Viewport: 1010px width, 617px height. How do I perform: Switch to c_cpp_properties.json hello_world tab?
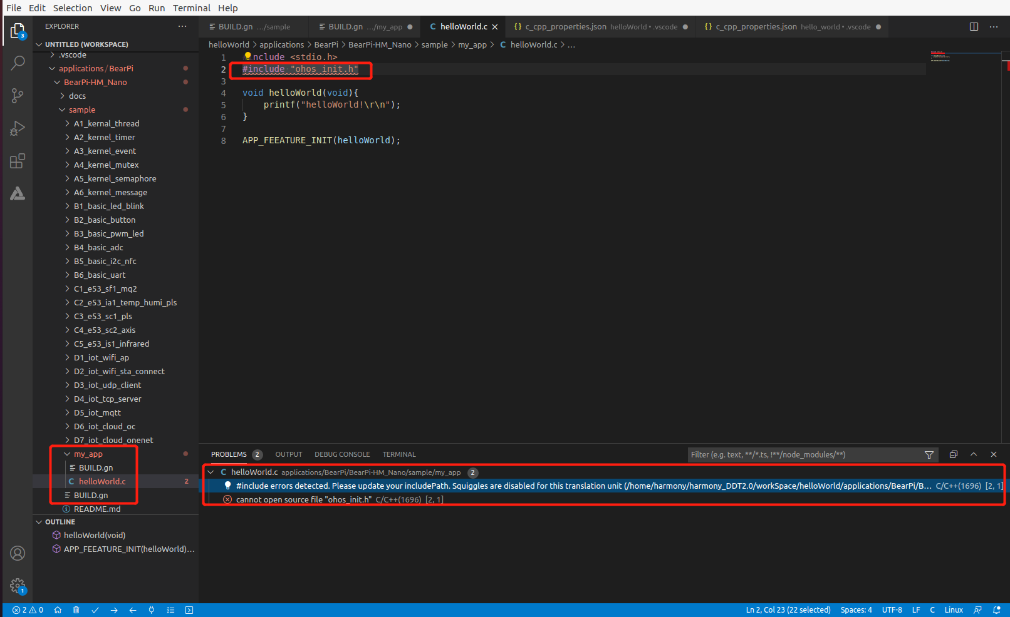(792, 27)
